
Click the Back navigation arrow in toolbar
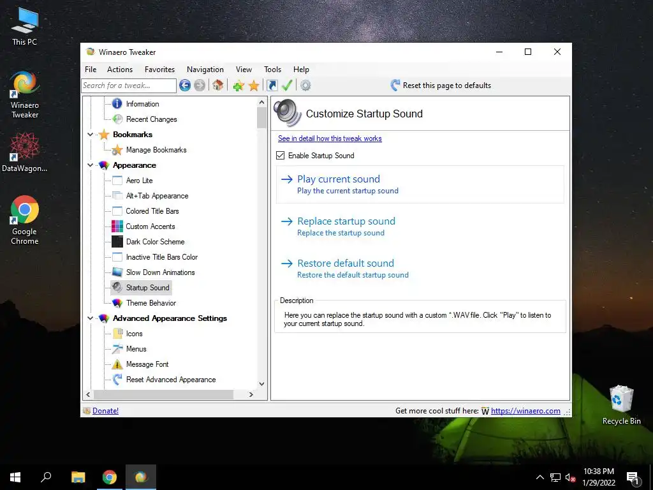click(185, 85)
